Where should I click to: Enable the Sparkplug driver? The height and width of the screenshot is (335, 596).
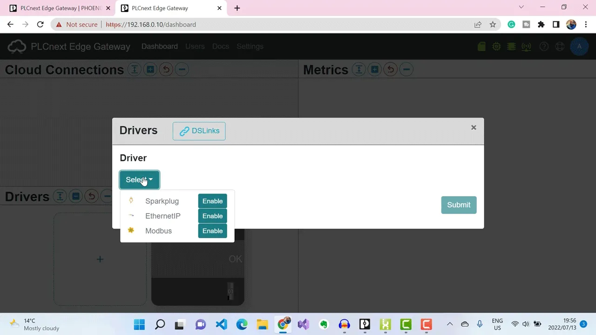tap(212, 201)
